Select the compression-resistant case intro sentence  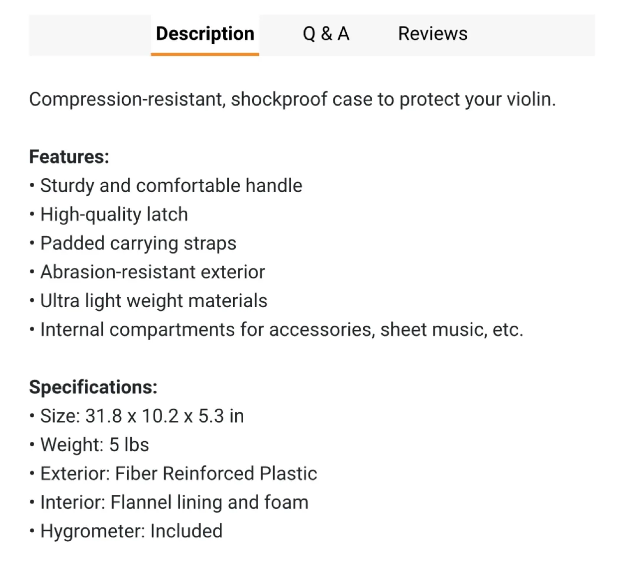coord(292,99)
